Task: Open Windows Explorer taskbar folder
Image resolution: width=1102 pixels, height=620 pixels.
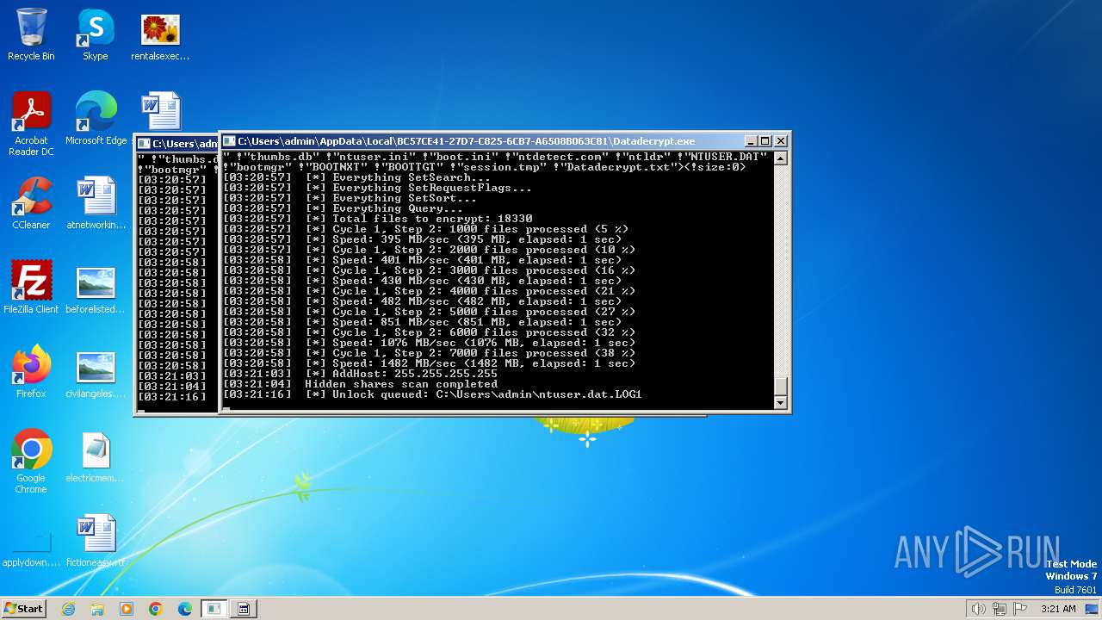Action: 97,609
